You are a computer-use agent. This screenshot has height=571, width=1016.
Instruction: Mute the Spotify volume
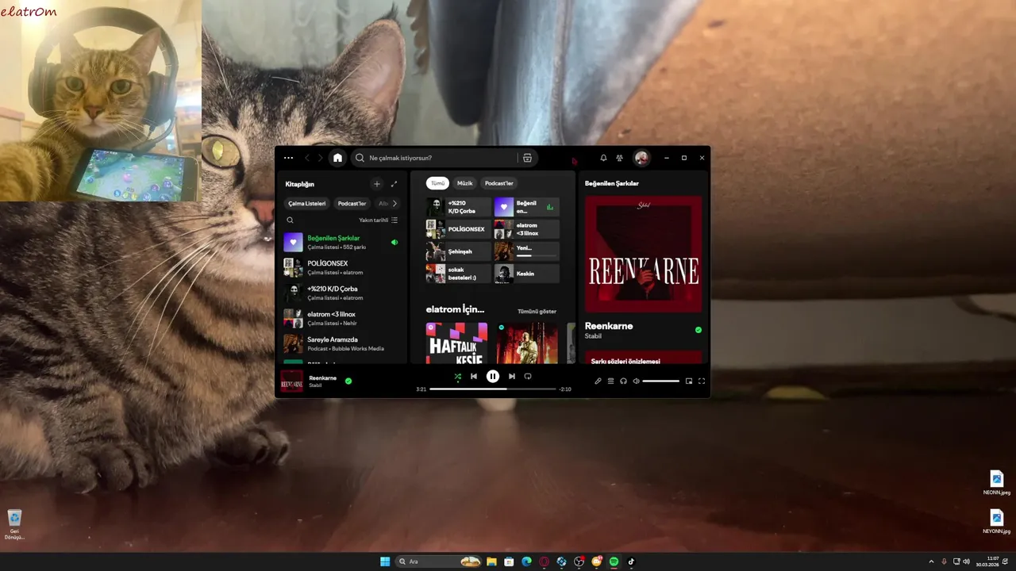pos(636,381)
